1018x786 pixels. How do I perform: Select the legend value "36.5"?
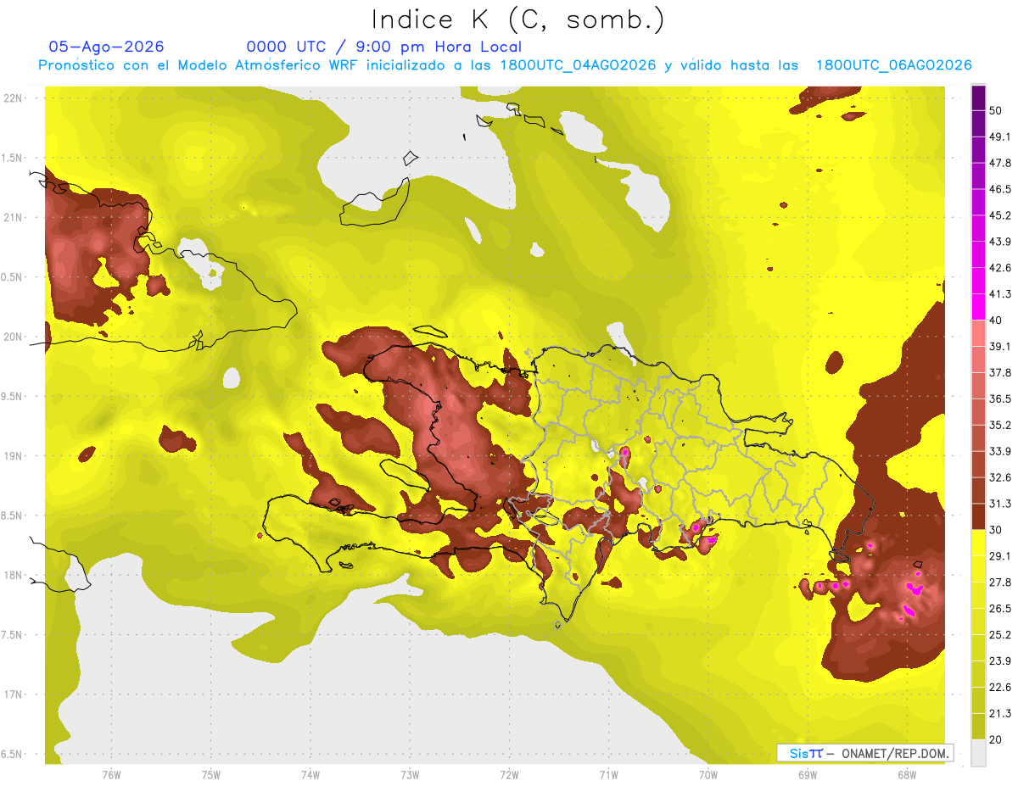(x=1000, y=399)
